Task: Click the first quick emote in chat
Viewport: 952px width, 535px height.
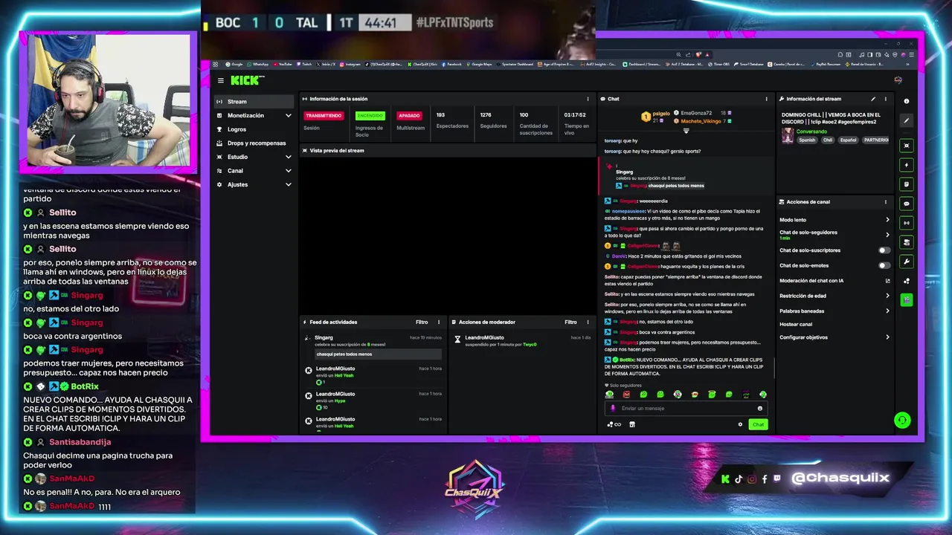Action: tap(610, 395)
